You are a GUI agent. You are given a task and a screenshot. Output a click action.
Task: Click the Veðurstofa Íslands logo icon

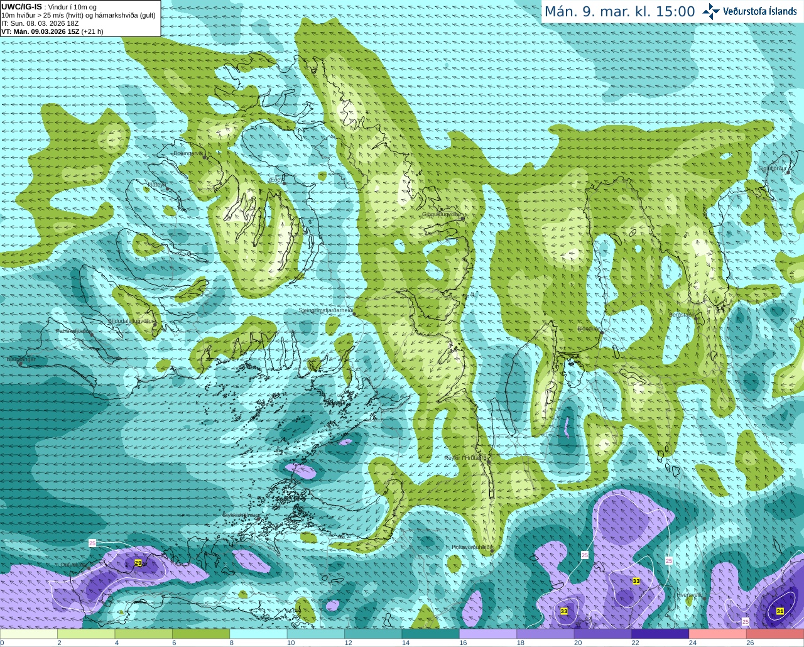pos(711,11)
